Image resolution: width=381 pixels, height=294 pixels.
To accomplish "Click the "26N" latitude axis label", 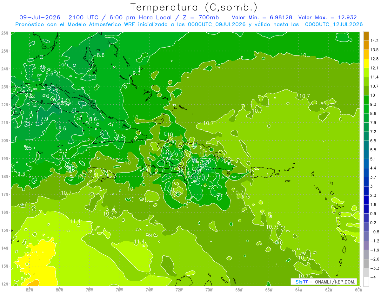I will tap(5, 33).
